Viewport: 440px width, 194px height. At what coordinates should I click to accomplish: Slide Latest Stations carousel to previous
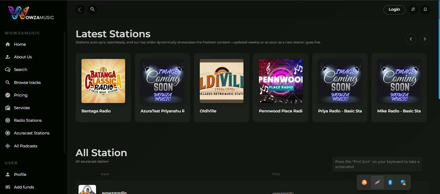point(411,39)
